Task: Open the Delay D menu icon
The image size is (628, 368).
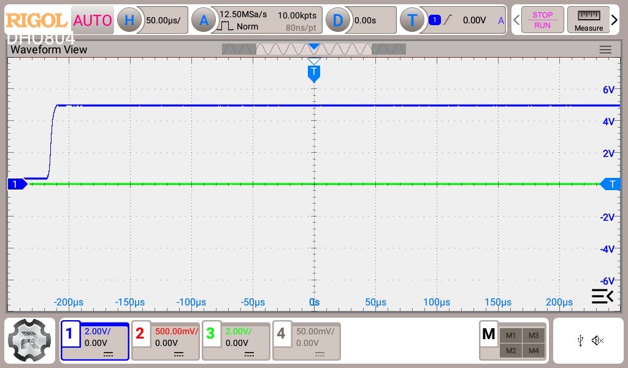Action: click(x=338, y=20)
